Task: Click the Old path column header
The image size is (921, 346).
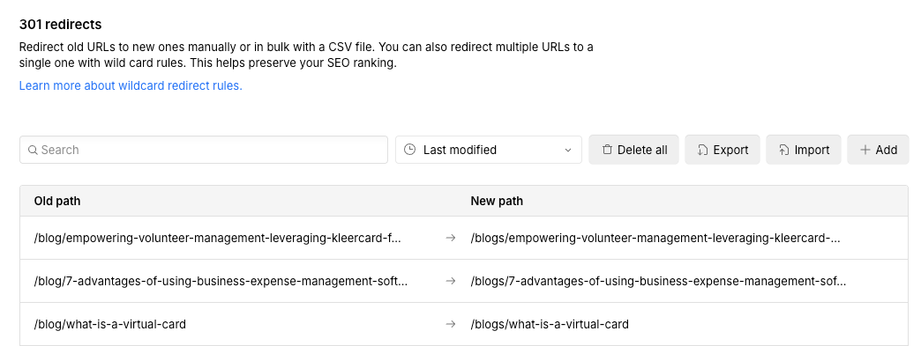Action: (x=57, y=201)
